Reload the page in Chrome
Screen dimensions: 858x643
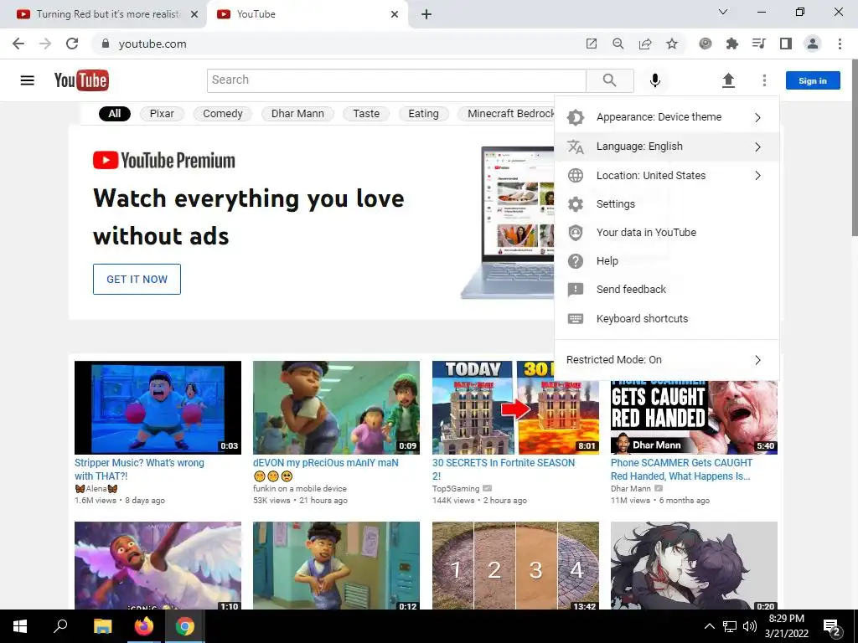(72, 44)
